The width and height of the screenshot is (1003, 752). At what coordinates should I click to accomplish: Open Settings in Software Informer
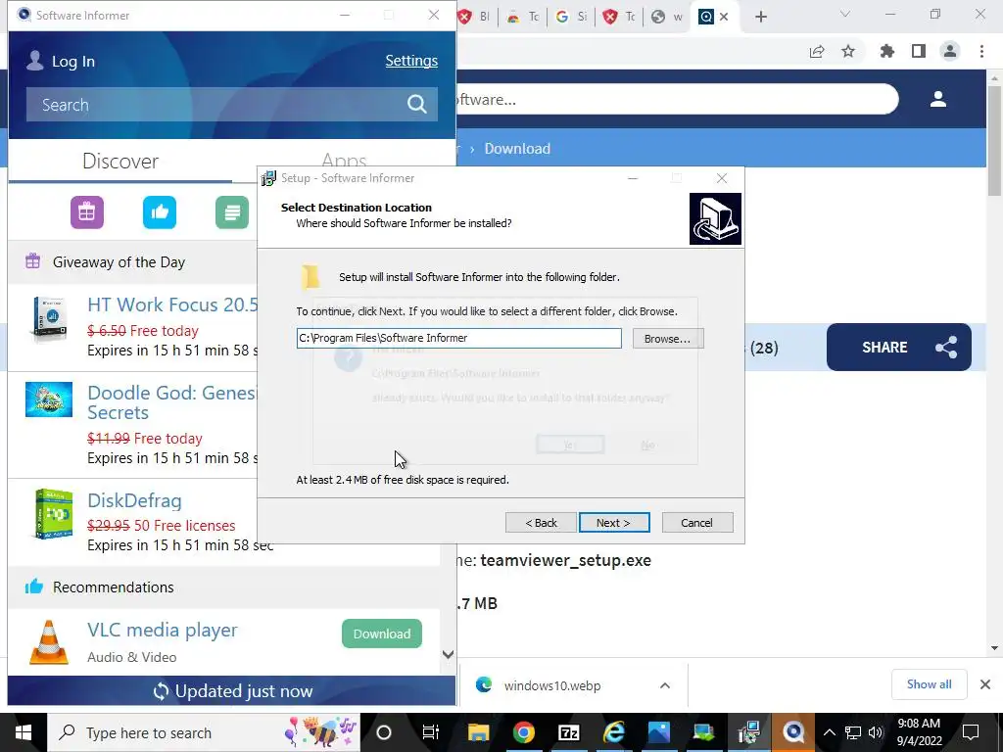click(x=411, y=61)
